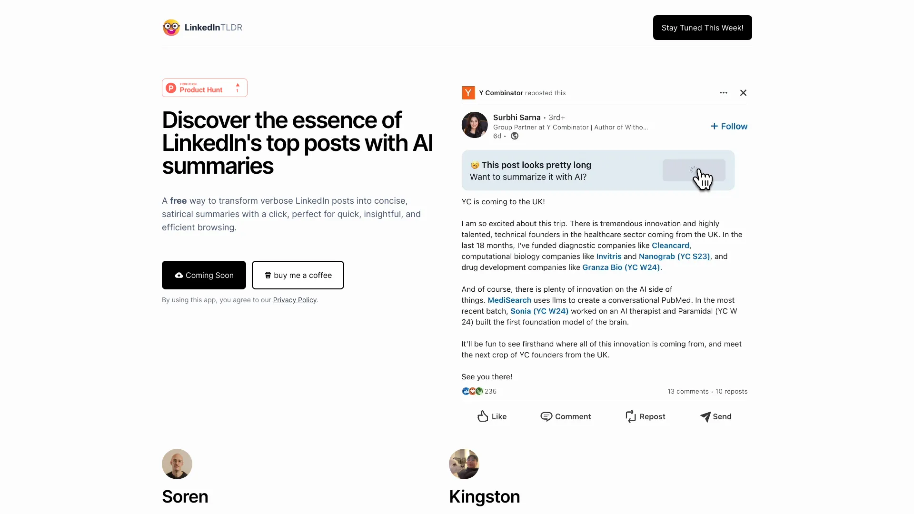Viewport: 914px width, 514px height.
Task: Click the Coming Soon menu item
Action: pyautogui.click(x=204, y=275)
